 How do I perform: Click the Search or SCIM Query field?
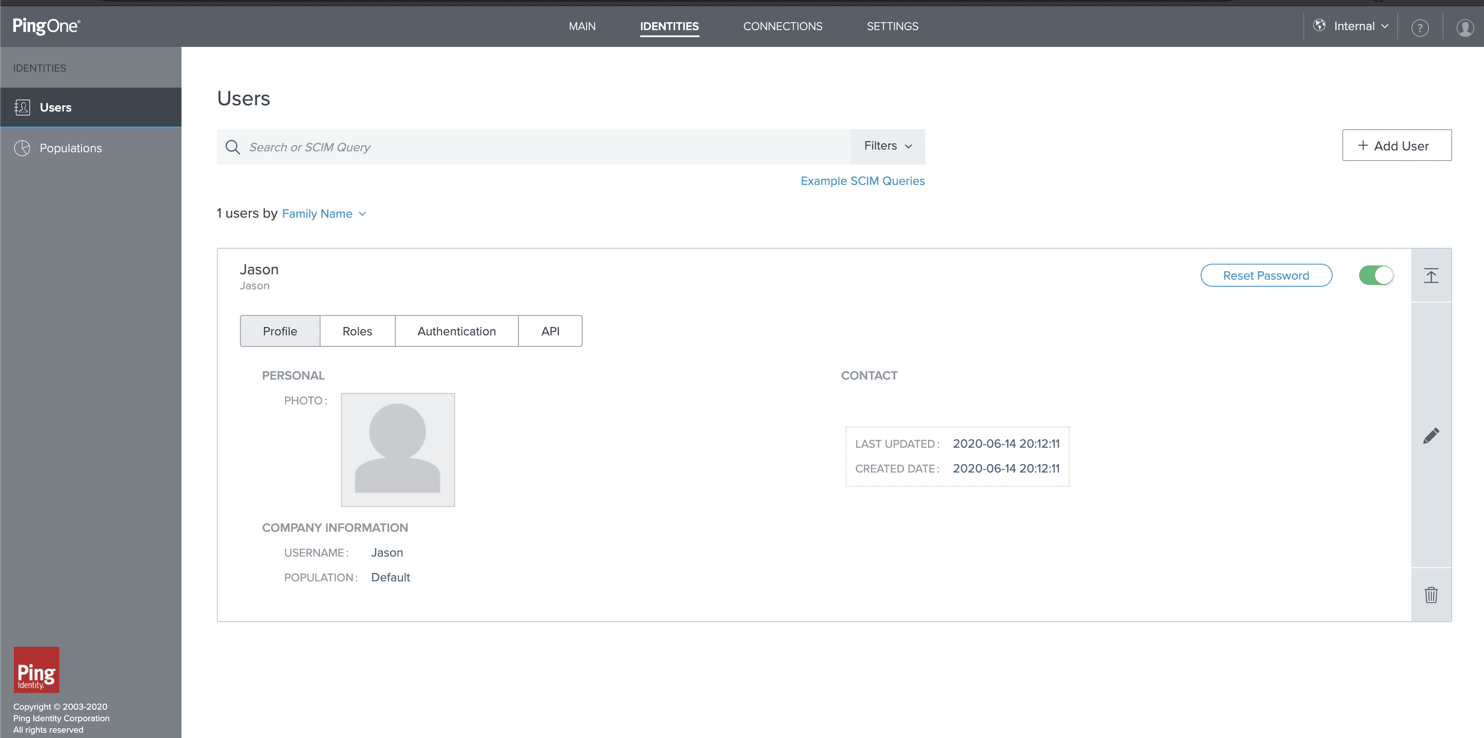click(x=518, y=147)
